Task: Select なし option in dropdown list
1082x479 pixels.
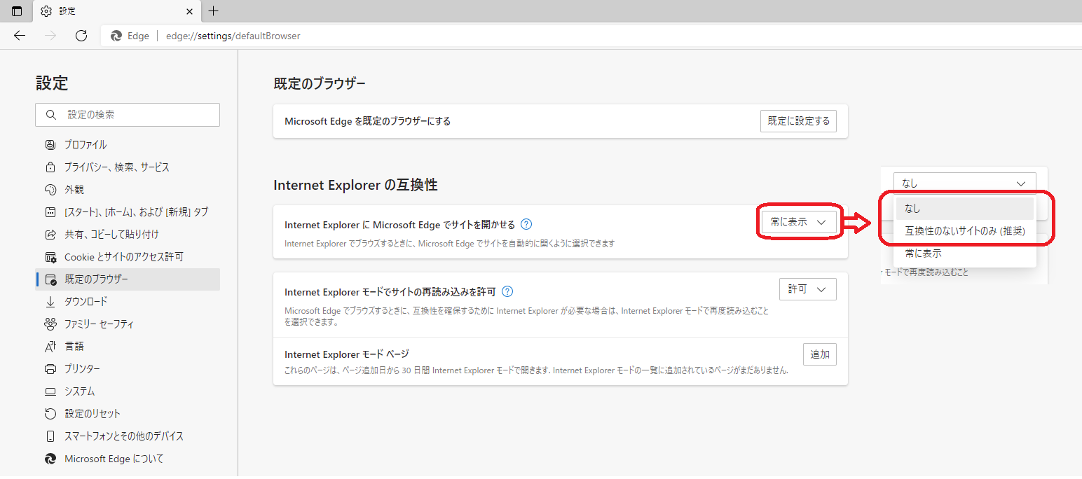Action: (965, 209)
